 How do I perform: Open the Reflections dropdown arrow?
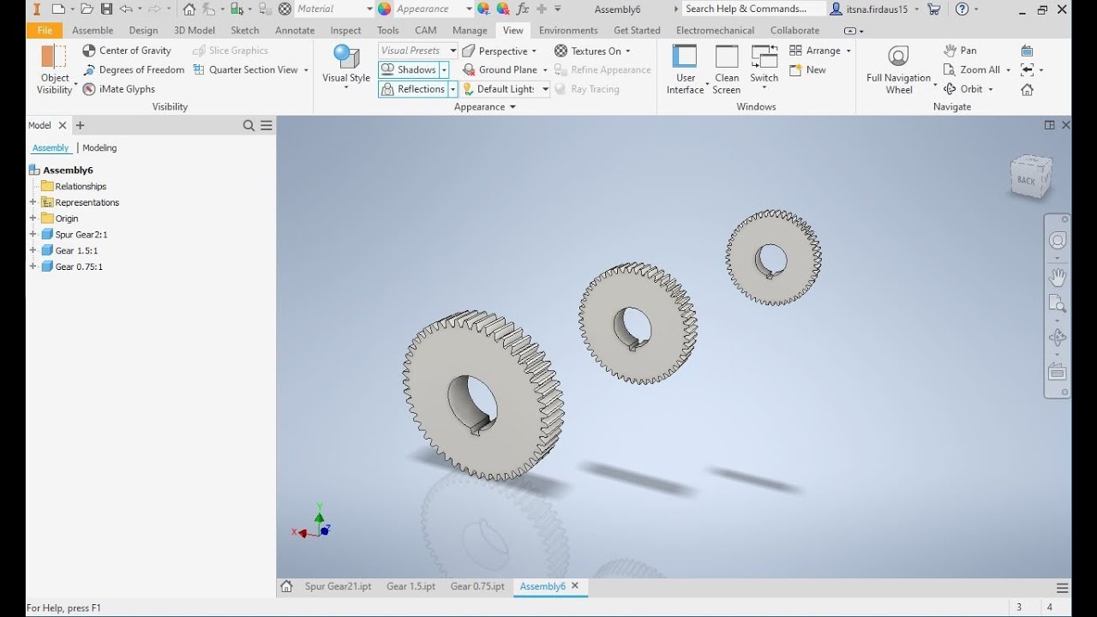coord(453,89)
